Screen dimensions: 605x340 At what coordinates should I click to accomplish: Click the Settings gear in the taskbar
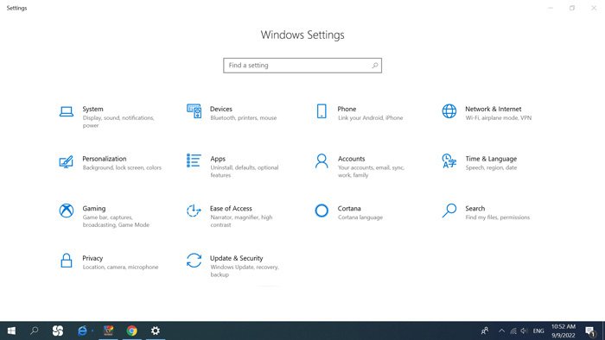tap(155, 331)
